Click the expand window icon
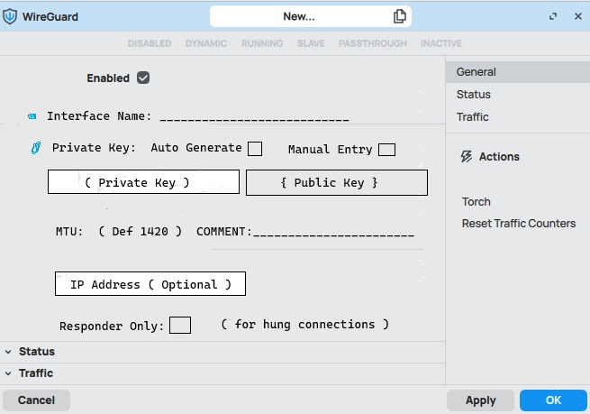The image size is (590, 414). tap(553, 16)
